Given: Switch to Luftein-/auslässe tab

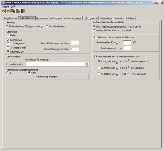Looking at the screenshot, I should click(73, 18).
